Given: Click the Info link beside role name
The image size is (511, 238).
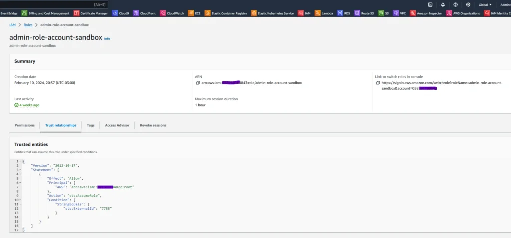Looking at the screenshot, I should pyautogui.click(x=107, y=39).
